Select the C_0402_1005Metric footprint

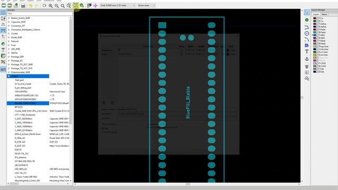23,122
